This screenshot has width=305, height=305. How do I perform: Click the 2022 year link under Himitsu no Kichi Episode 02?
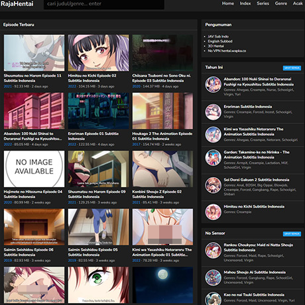coord(72,86)
